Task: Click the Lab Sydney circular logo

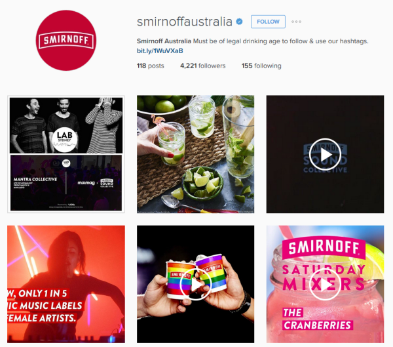Action: [x=65, y=140]
